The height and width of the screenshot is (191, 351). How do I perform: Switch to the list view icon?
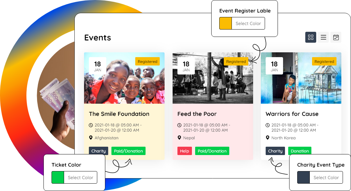323,37
